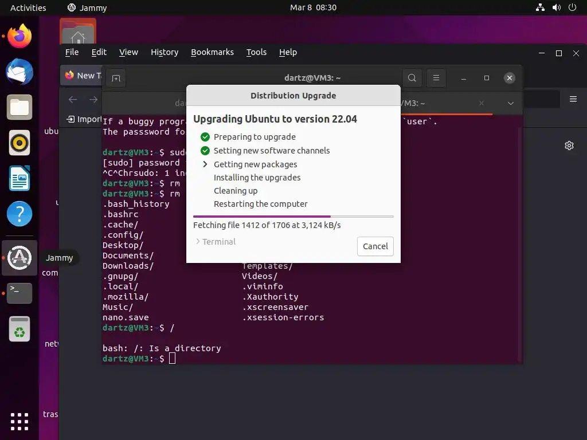This screenshot has height=440, width=587.
Task: Click .mozilla/ in terminal listing
Action: (126, 297)
